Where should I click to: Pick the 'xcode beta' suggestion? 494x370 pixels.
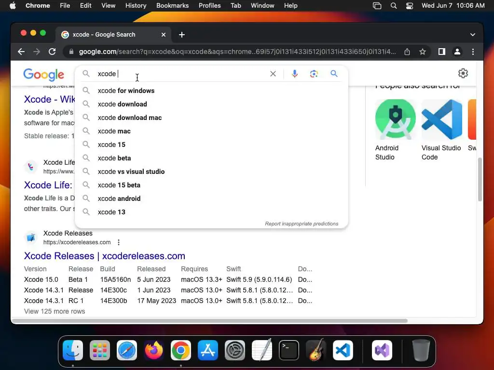pos(211,158)
